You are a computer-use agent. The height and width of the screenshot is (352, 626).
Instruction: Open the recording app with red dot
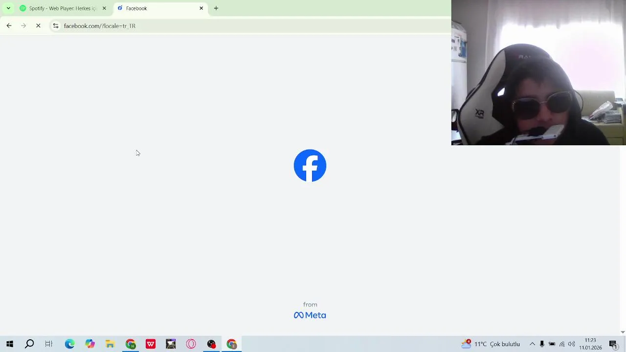[211, 344]
